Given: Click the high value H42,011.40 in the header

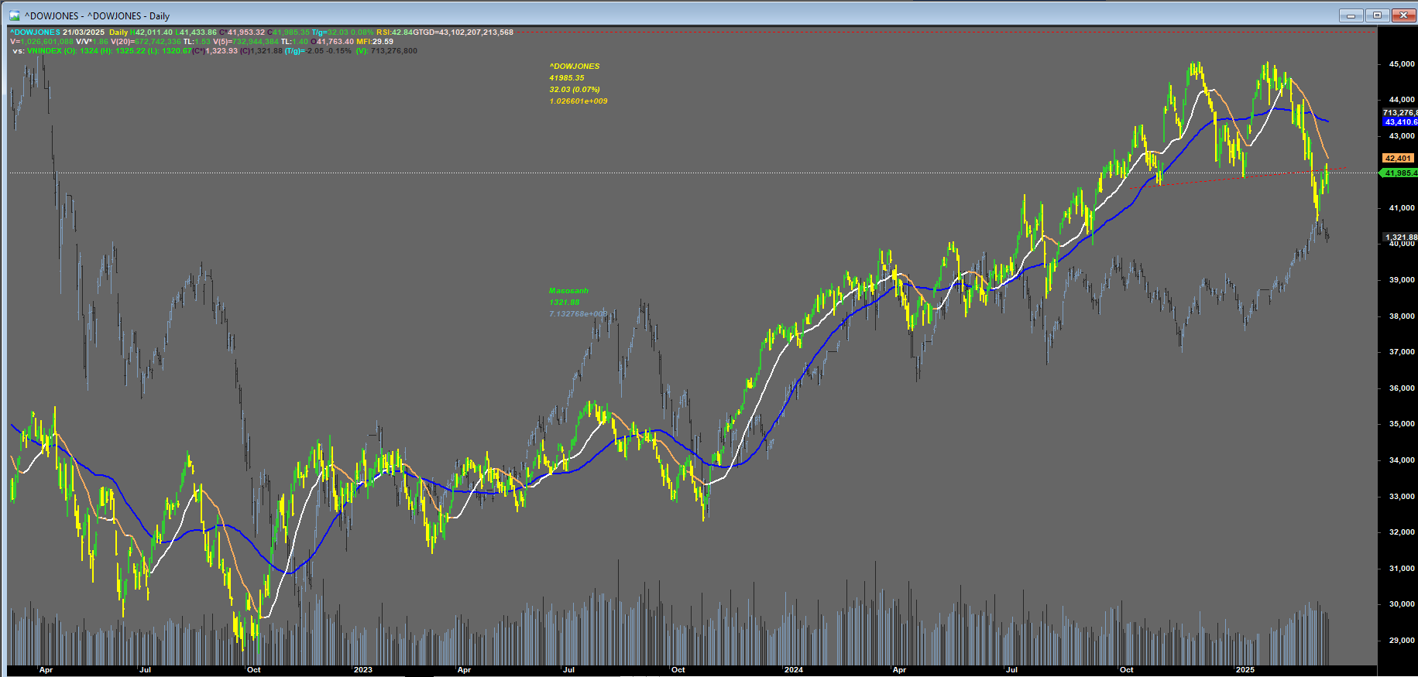Looking at the screenshot, I should coord(152,32).
